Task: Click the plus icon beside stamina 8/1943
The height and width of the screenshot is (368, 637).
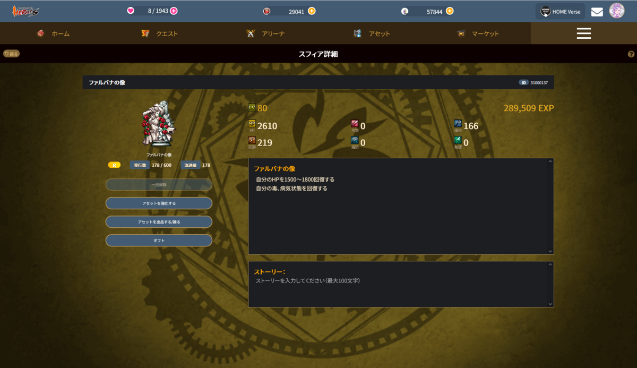Action: click(x=174, y=11)
